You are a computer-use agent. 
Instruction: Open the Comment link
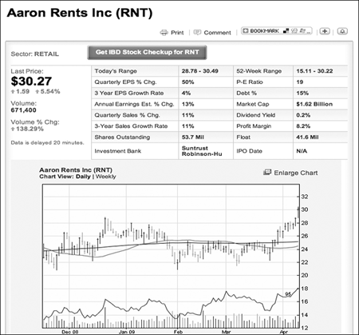(x=217, y=33)
